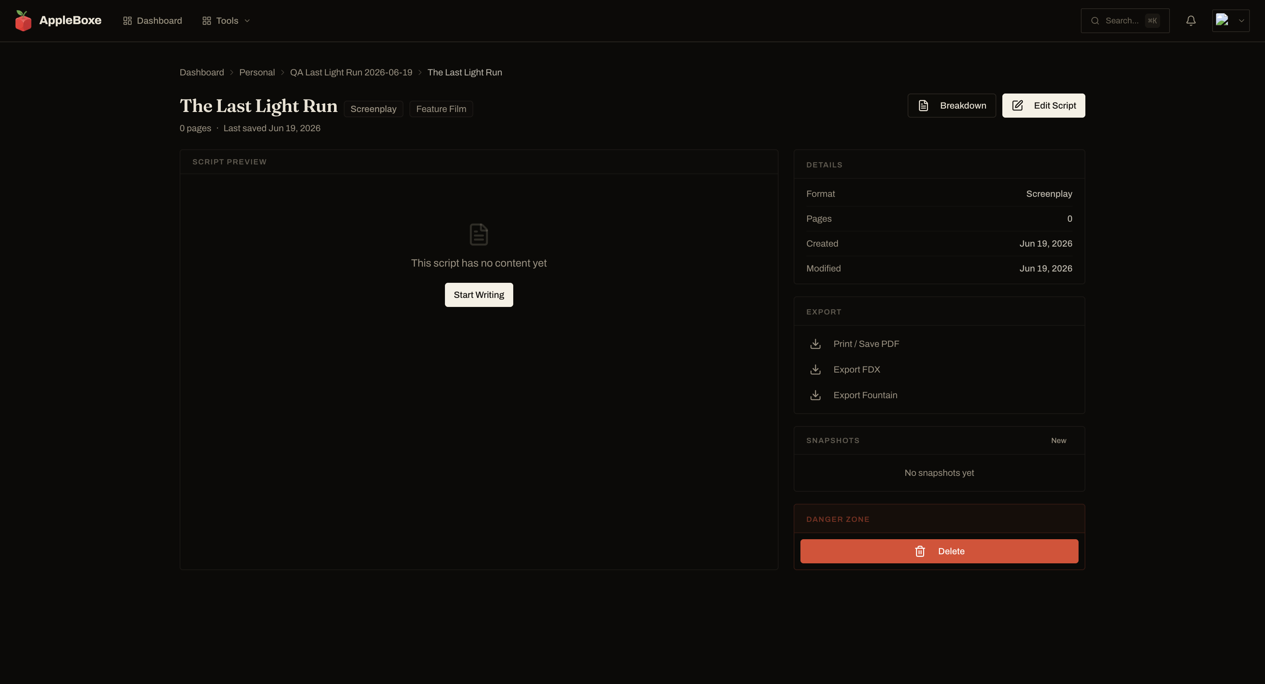Image resolution: width=1265 pixels, height=684 pixels.
Task: Click the trash icon on Delete button
Action: tap(920, 551)
